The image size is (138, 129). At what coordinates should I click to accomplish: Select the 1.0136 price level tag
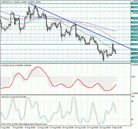point(134,54)
